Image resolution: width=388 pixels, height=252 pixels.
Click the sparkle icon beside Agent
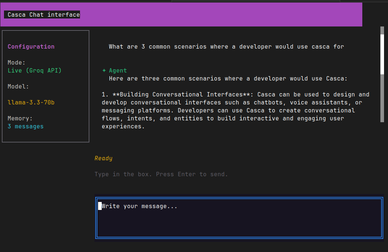tap(104, 70)
